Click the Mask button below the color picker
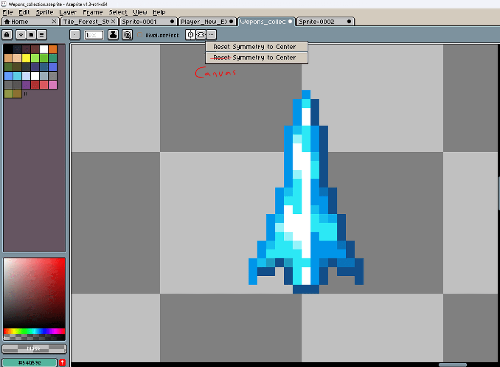This screenshot has width=500, height=367. coord(34,348)
